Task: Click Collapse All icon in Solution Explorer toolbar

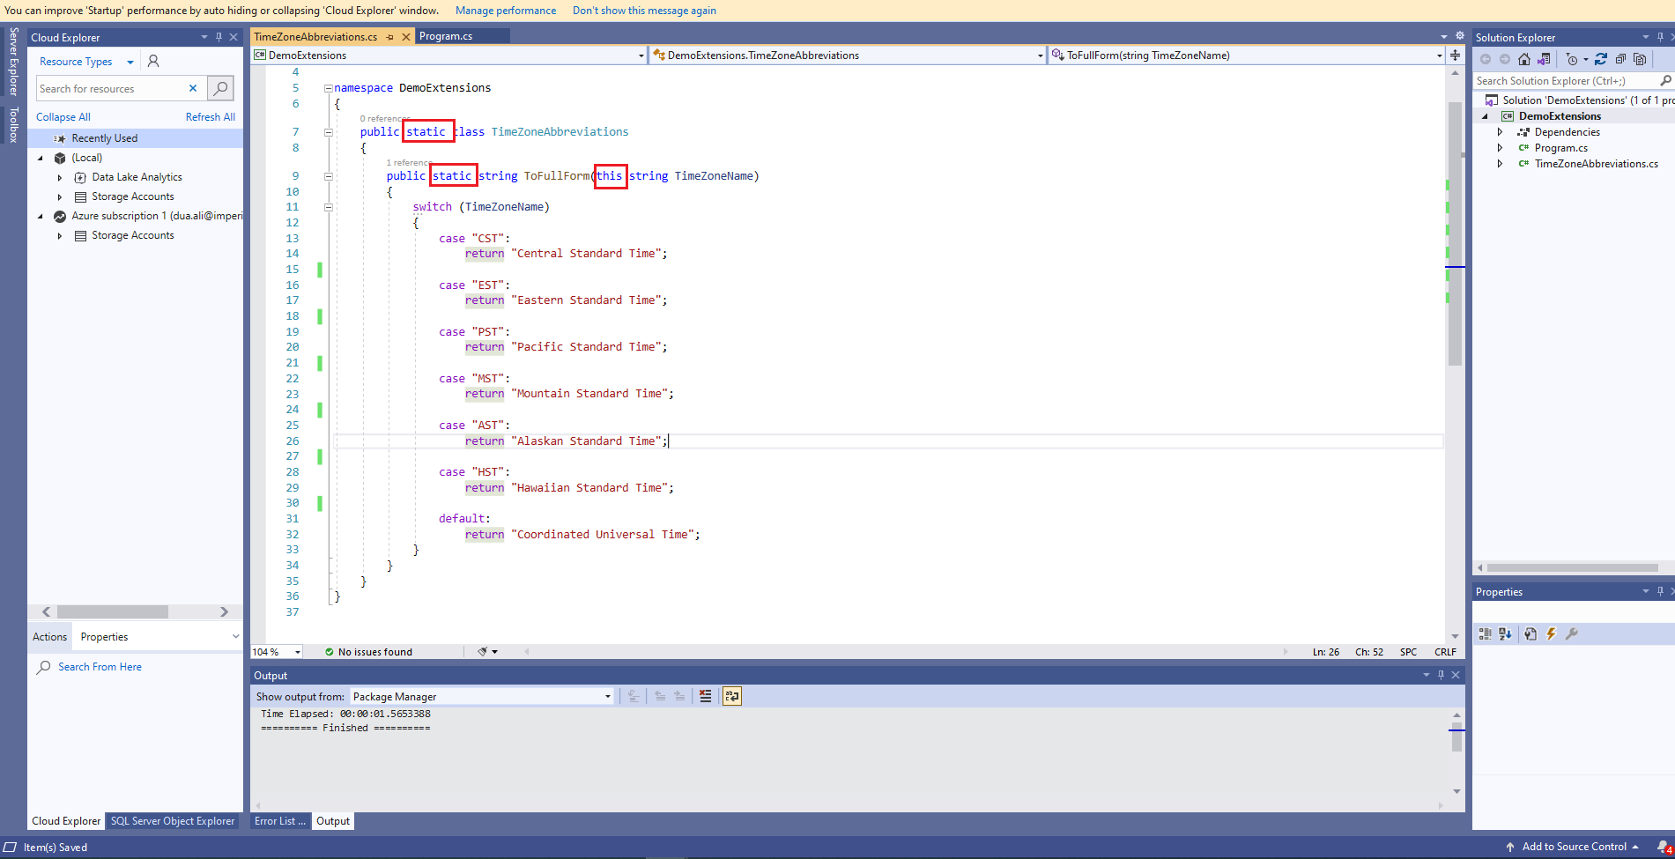Action: tap(1620, 59)
